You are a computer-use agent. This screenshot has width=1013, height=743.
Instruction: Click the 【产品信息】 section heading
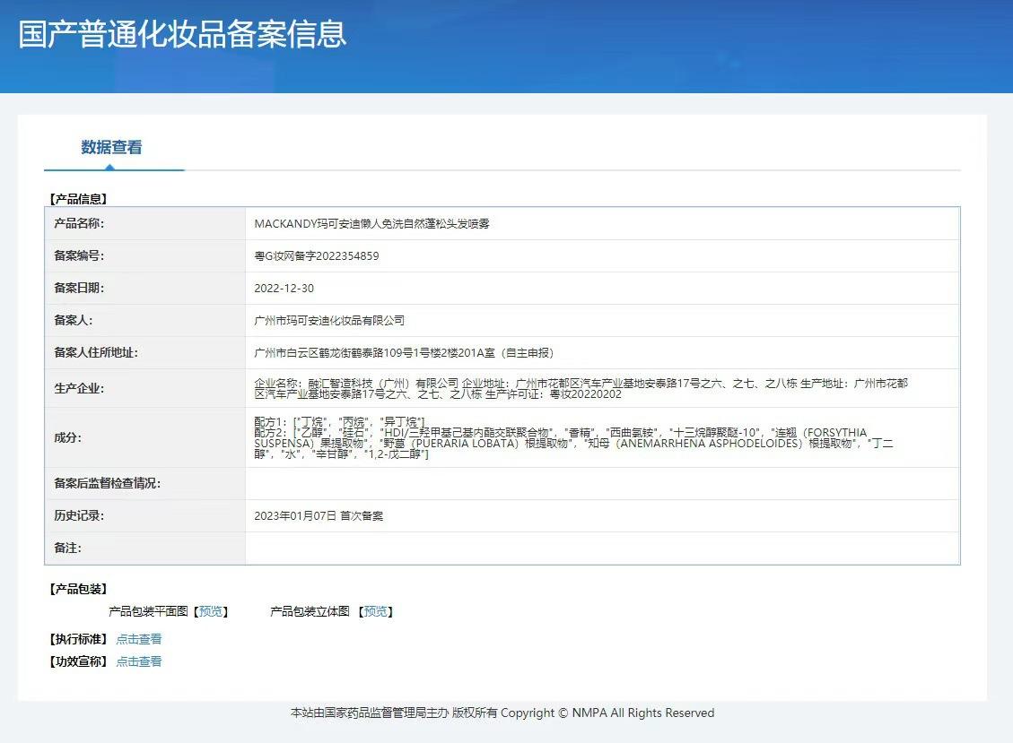pos(78,199)
